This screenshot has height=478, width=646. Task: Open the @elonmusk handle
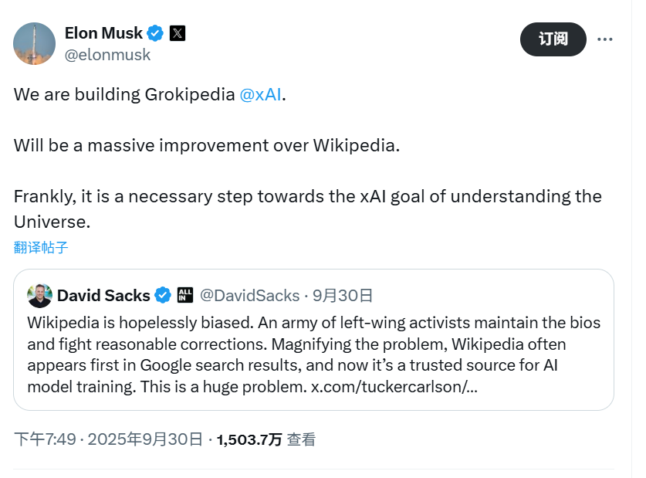click(x=107, y=55)
